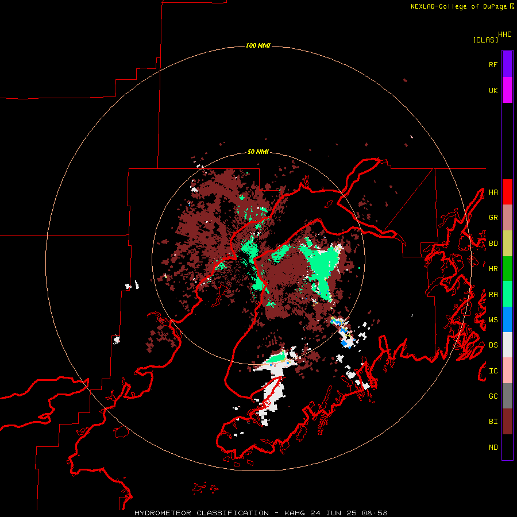517x517 pixels.
Task: Click the RF purple legend color swatch
Action: click(x=507, y=64)
